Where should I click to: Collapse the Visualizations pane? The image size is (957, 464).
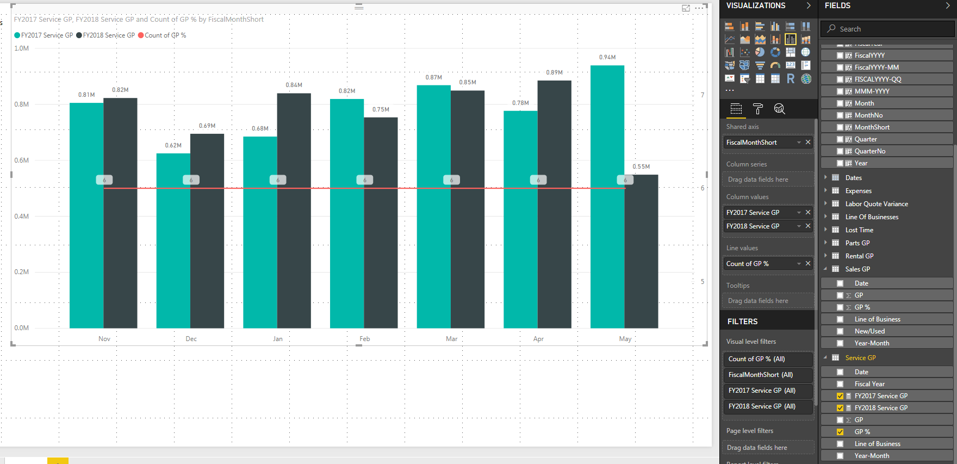(x=809, y=5)
